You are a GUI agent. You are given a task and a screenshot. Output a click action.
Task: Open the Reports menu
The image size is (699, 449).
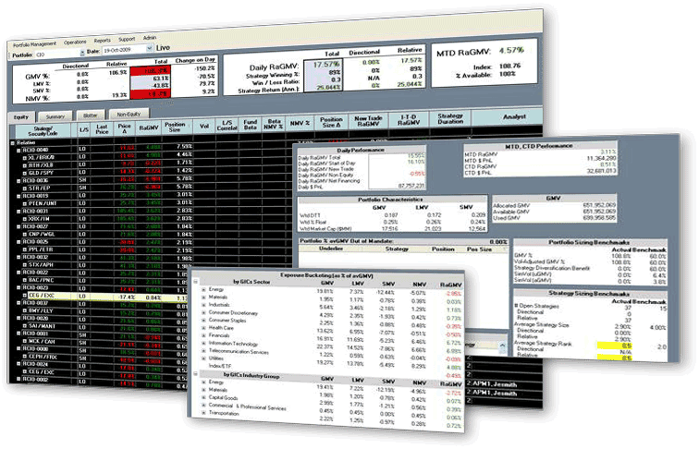[102, 41]
